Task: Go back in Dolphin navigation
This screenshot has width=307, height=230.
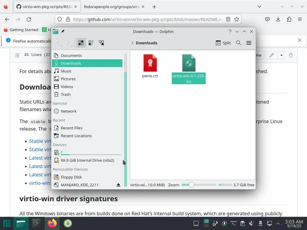Action: 59,43
